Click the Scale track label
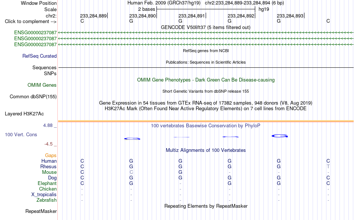354x220 pixels. coord(50,9)
